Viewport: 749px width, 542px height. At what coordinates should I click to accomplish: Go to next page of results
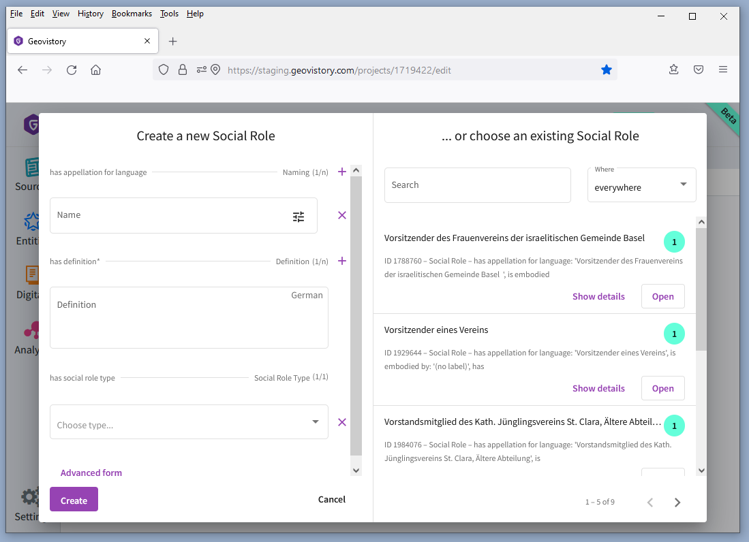tap(677, 503)
